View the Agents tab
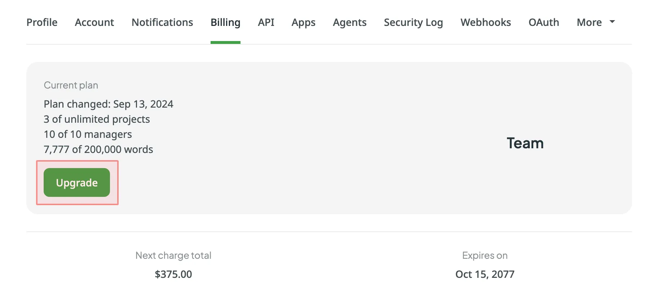The width and height of the screenshot is (666, 298). point(349,22)
